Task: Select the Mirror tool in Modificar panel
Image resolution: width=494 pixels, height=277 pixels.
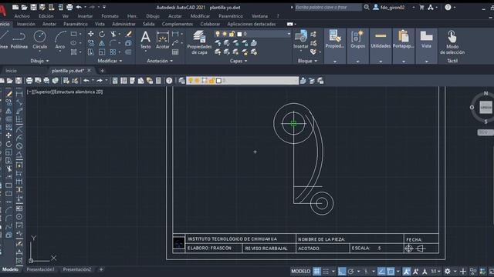Action: click(x=102, y=43)
